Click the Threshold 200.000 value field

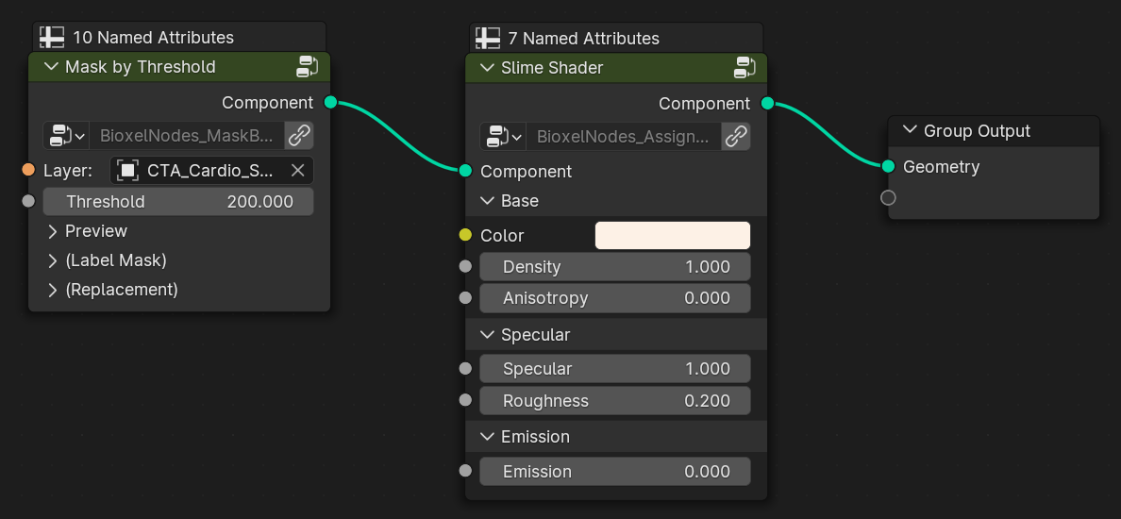coord(178,202)
